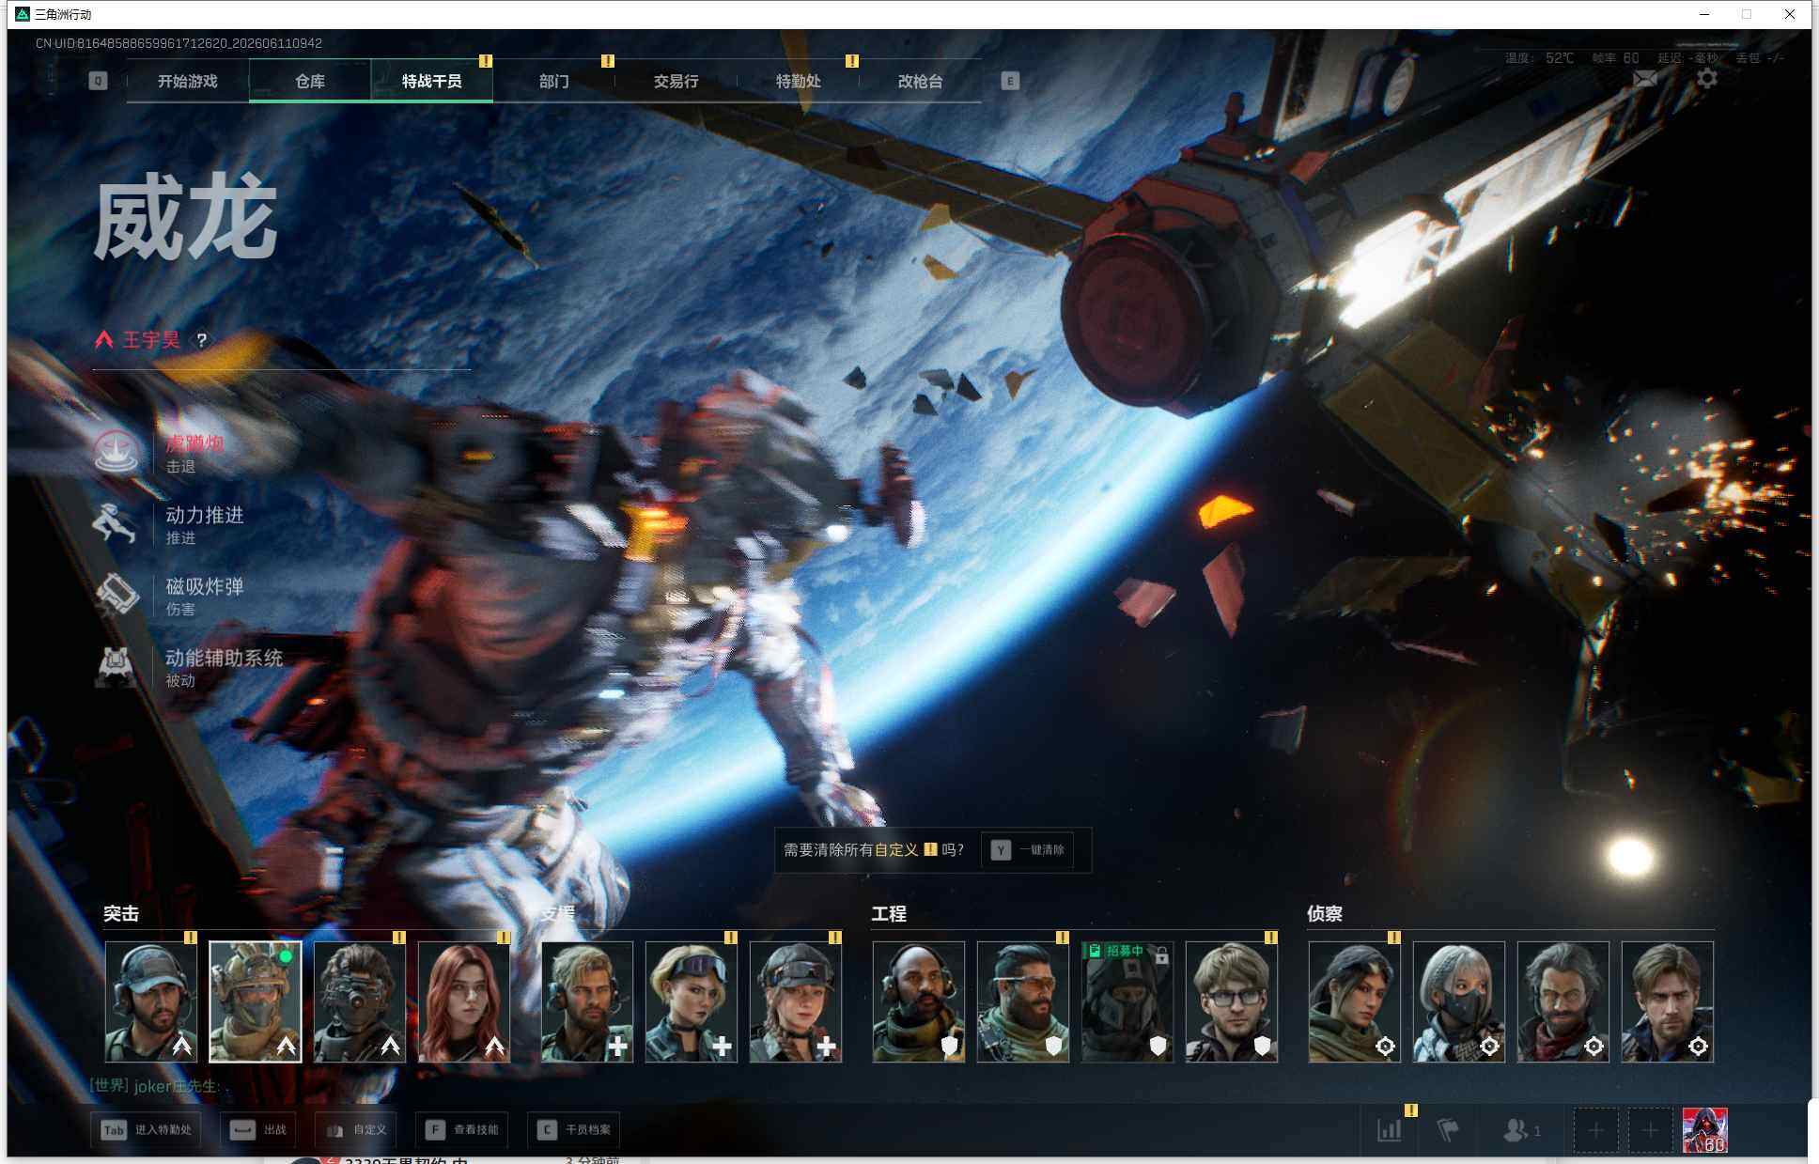The height and width of the screenshot is (1164, 1819).
Task: Select the 威龙 helmeted operator portrait
Action: [256, 1001]
